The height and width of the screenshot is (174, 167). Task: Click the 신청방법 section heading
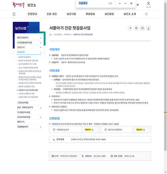pos(54,118)
